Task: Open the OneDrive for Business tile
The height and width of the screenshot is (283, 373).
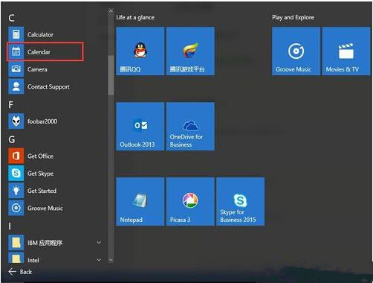Action: click(x=190, y=126)
